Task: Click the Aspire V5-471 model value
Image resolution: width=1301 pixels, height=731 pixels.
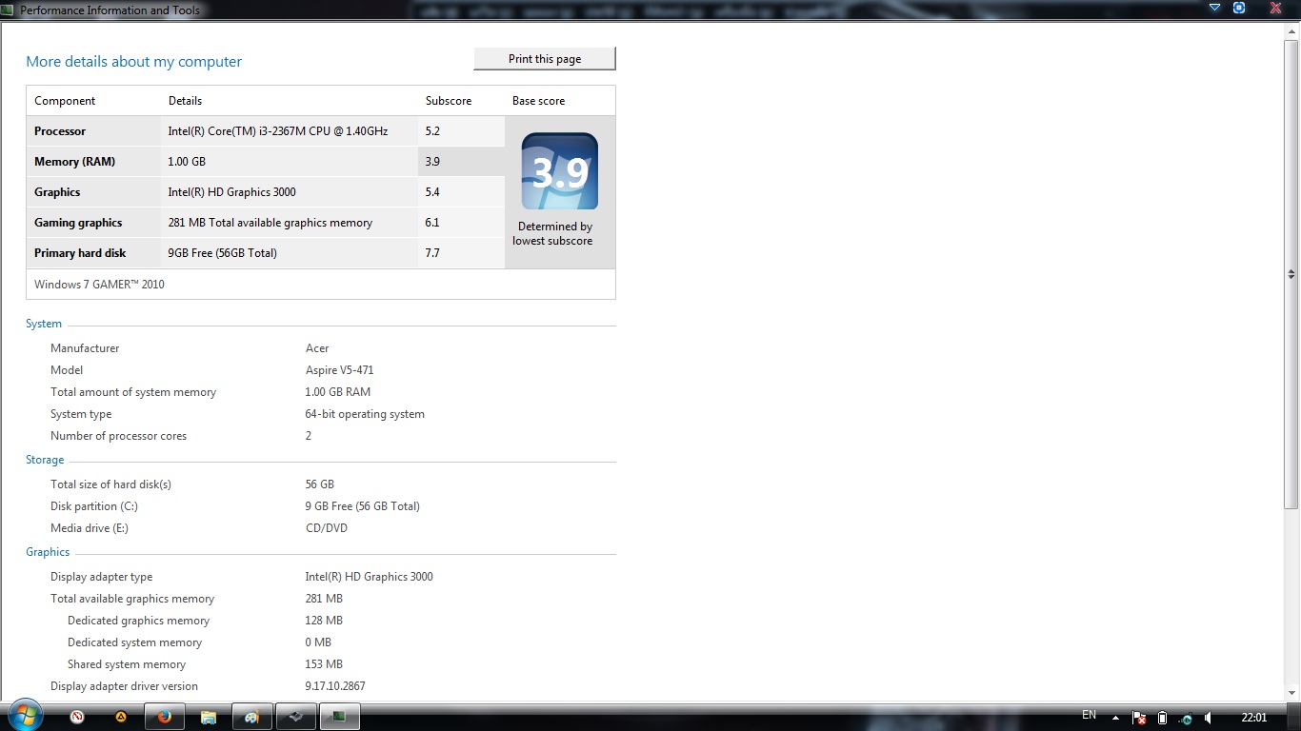Action: 339,370
